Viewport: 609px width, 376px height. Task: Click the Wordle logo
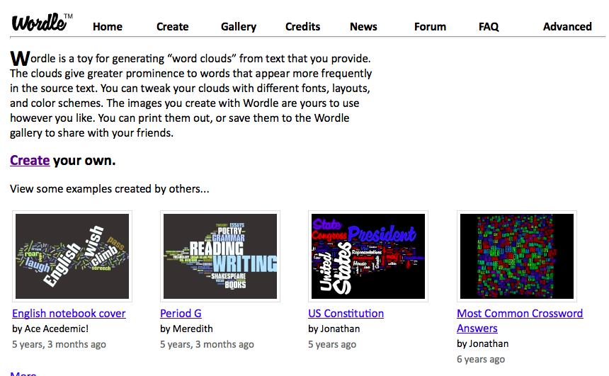tap(42, 23)
